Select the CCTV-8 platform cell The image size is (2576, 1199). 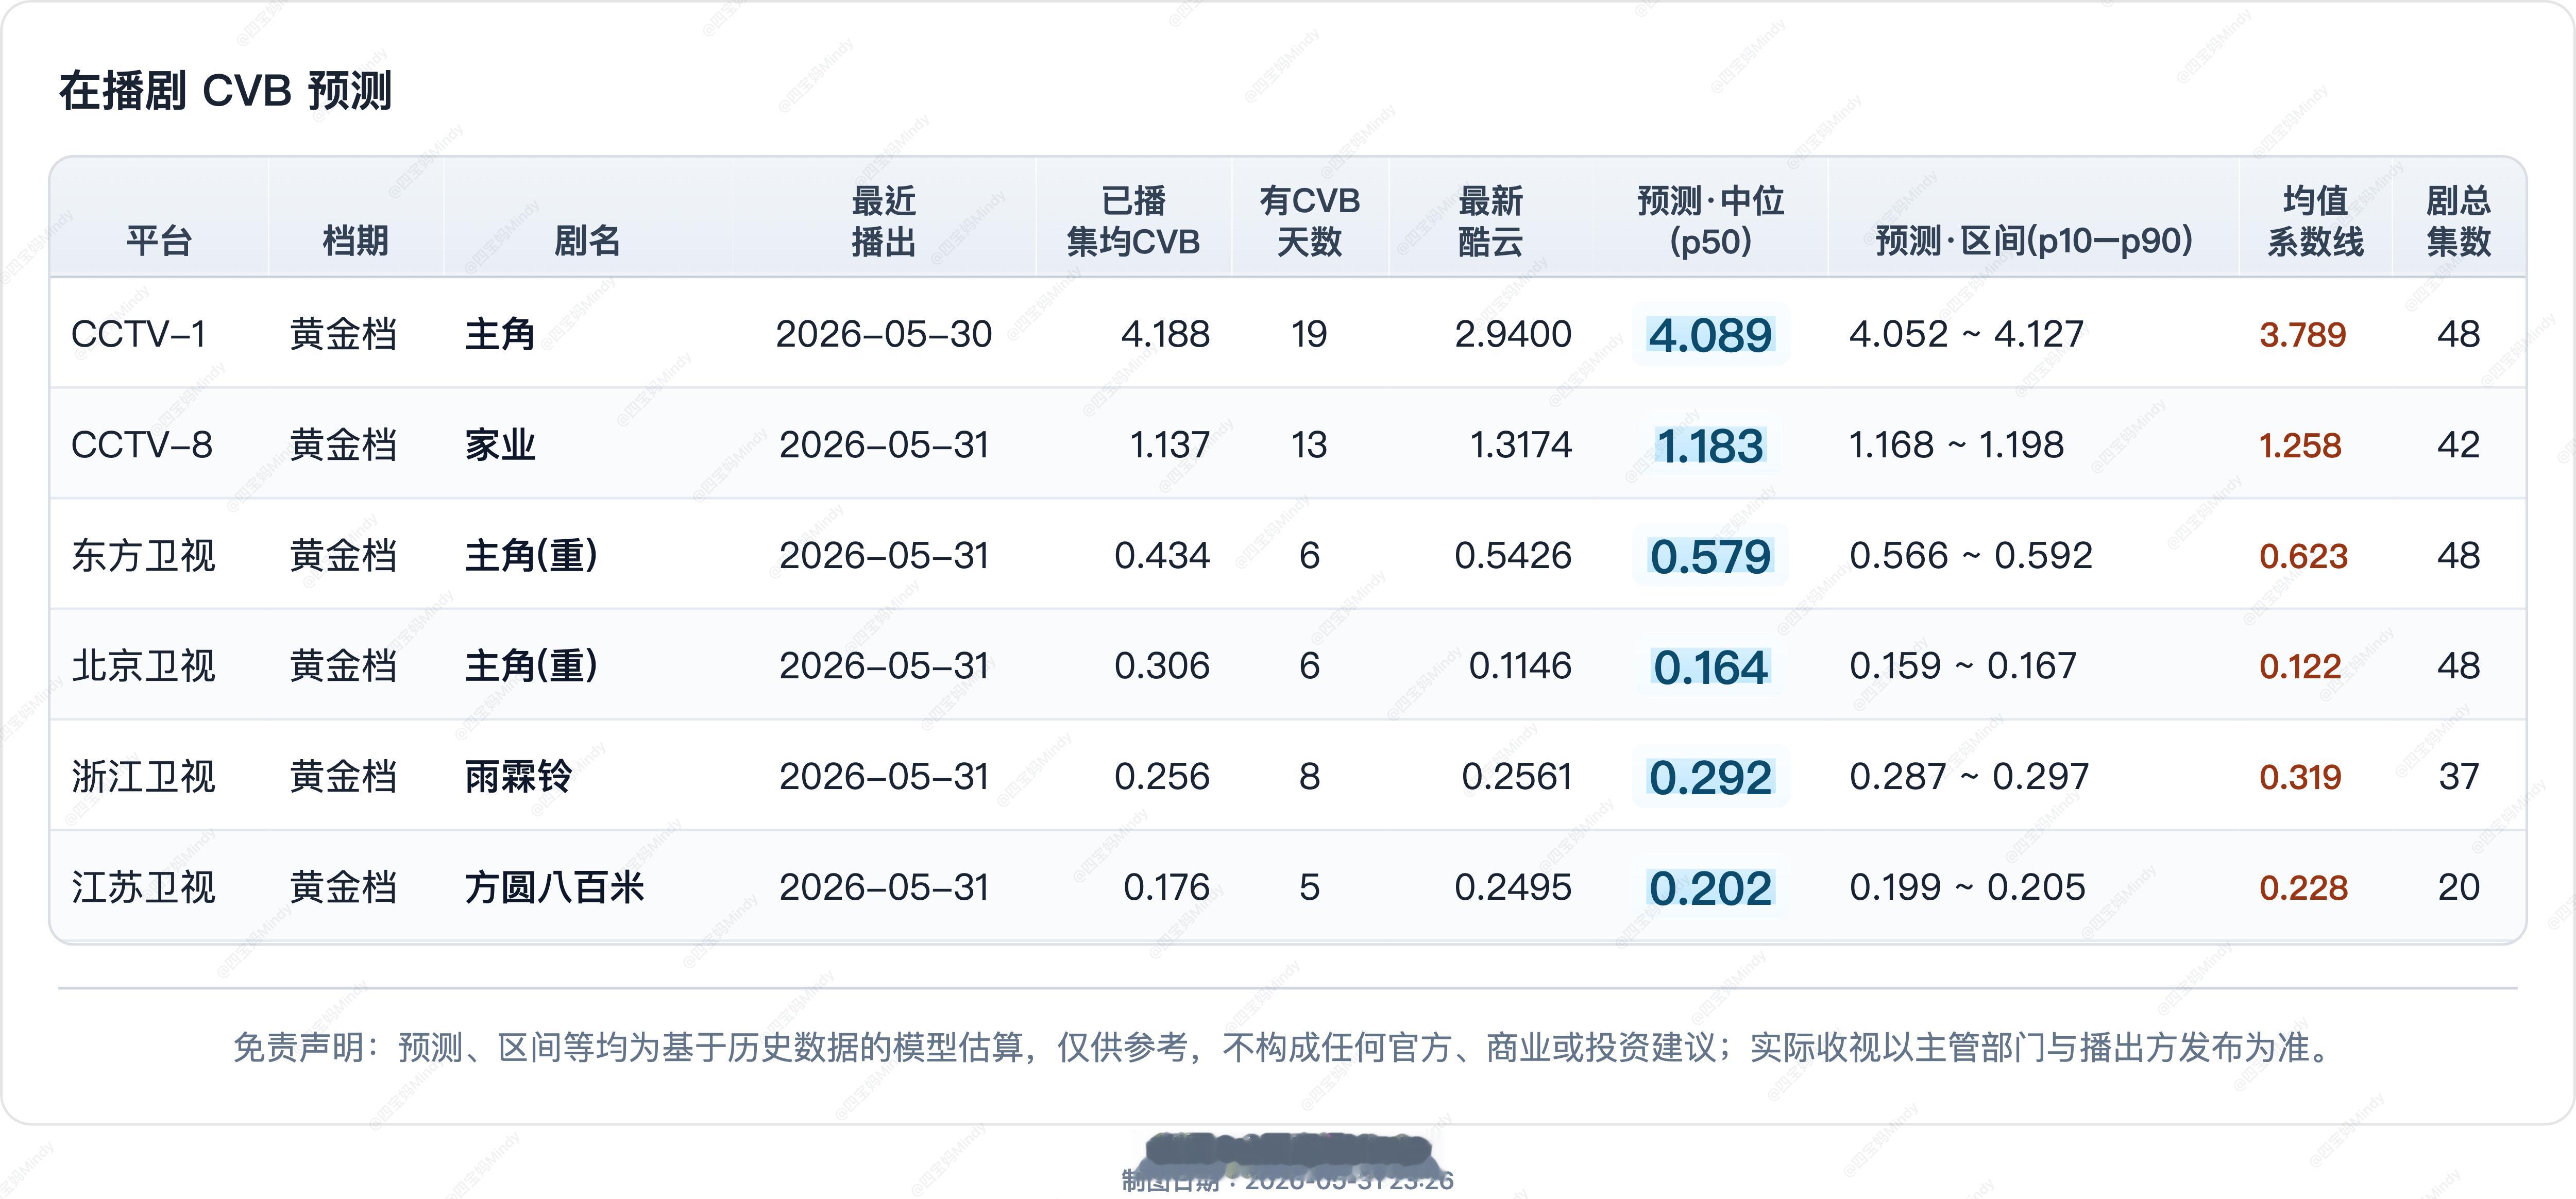click(141, 445)
